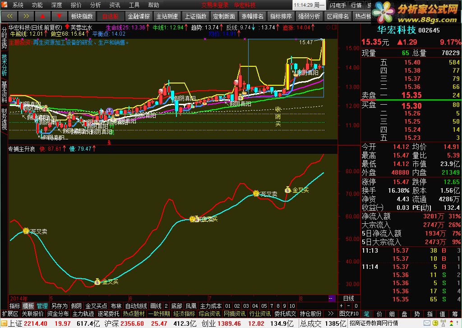Open the 深度 menu

click(56, 5)
